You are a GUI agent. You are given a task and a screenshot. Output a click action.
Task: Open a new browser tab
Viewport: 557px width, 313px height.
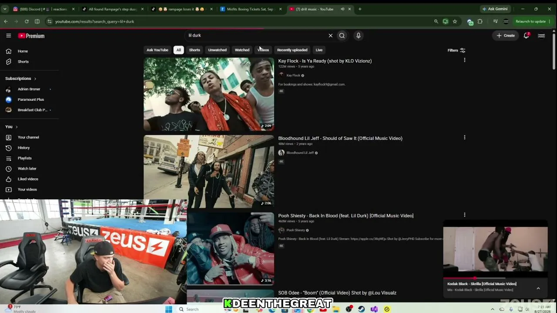[360, 9]
